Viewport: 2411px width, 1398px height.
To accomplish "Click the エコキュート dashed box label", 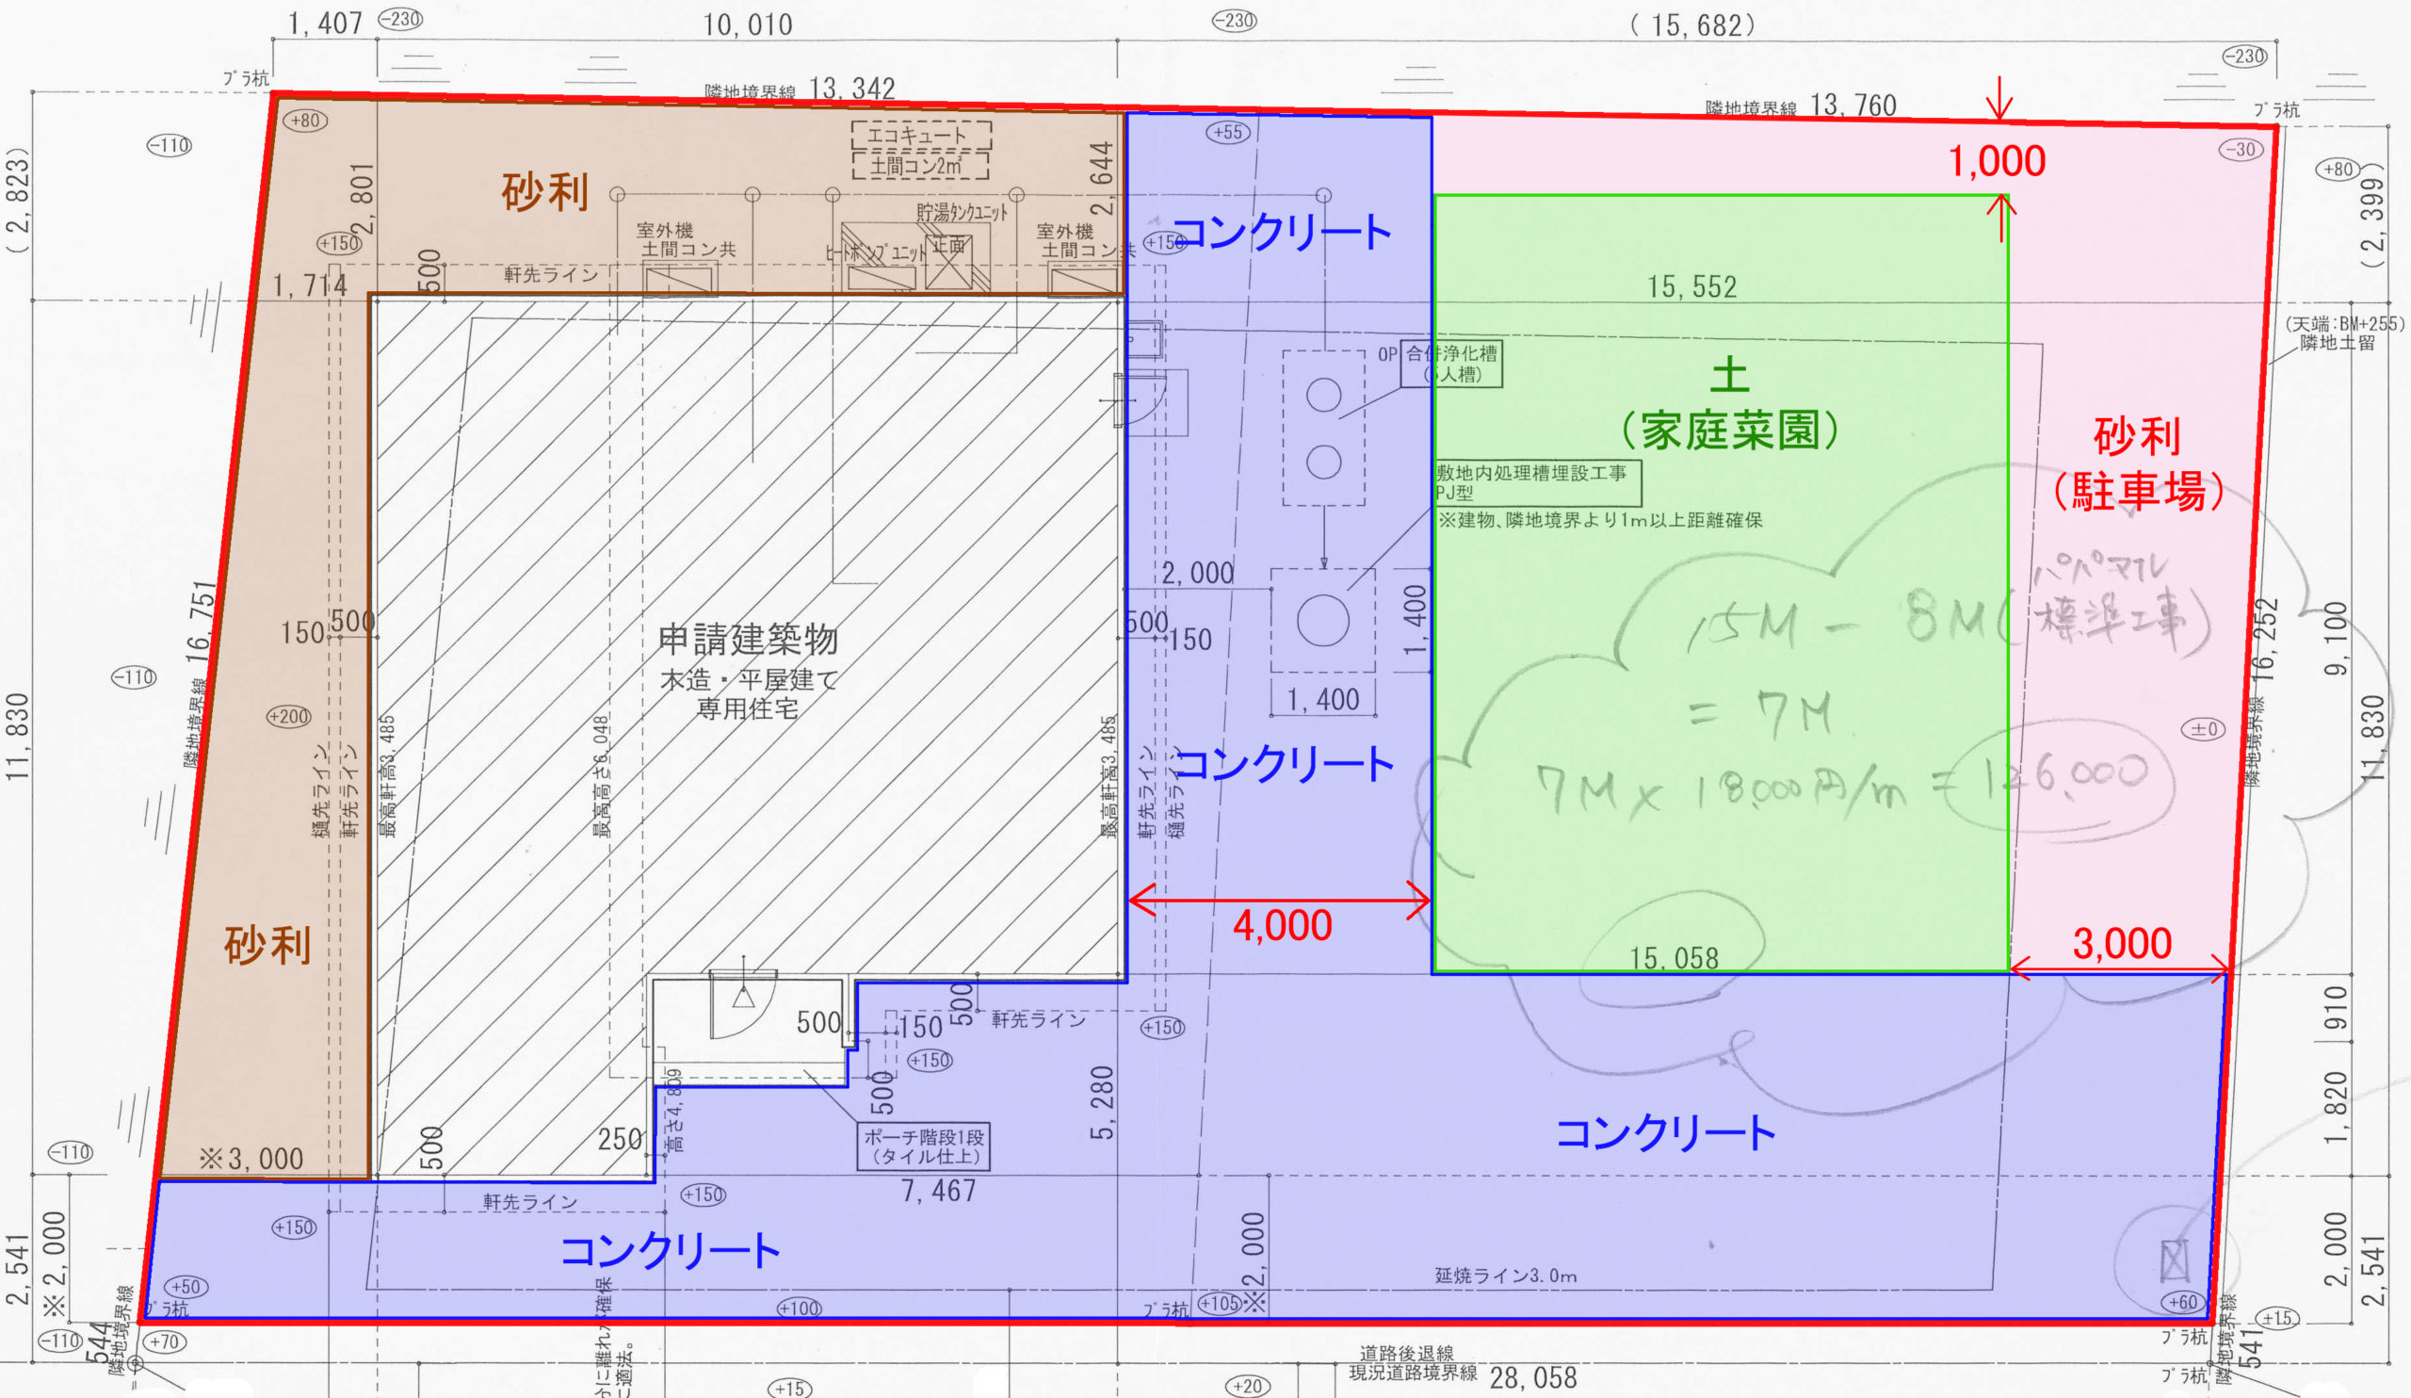I will tap(920, 134).
